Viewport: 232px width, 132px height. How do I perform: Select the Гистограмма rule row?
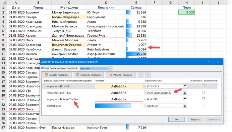click(66, 106)
